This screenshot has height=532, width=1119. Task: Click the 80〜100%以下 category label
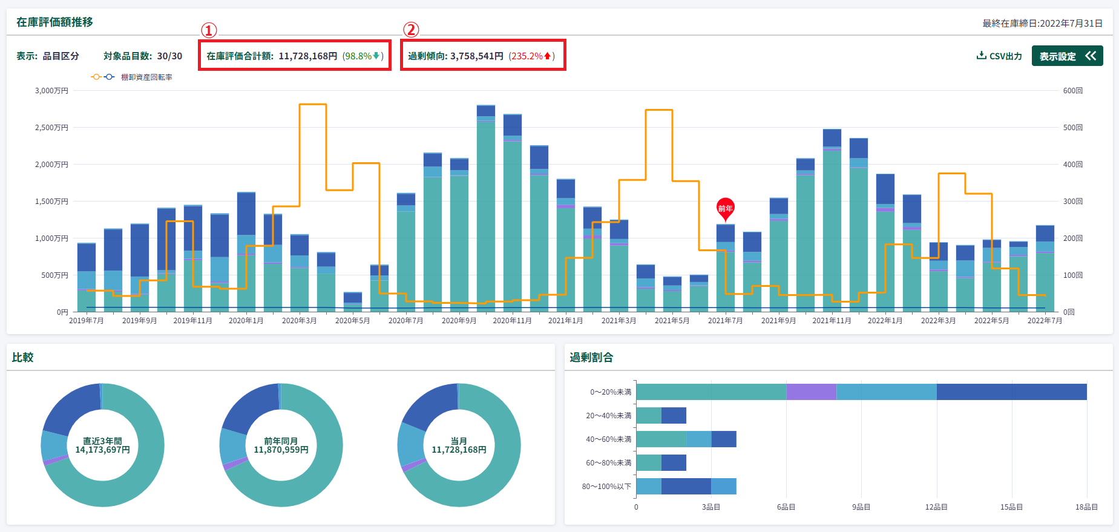(x=606, y=487)
